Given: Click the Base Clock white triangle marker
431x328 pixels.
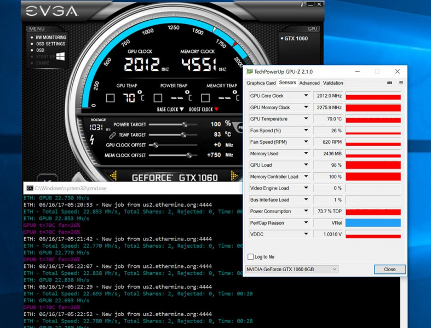Looking at the screenshot, I should [182, 109].
